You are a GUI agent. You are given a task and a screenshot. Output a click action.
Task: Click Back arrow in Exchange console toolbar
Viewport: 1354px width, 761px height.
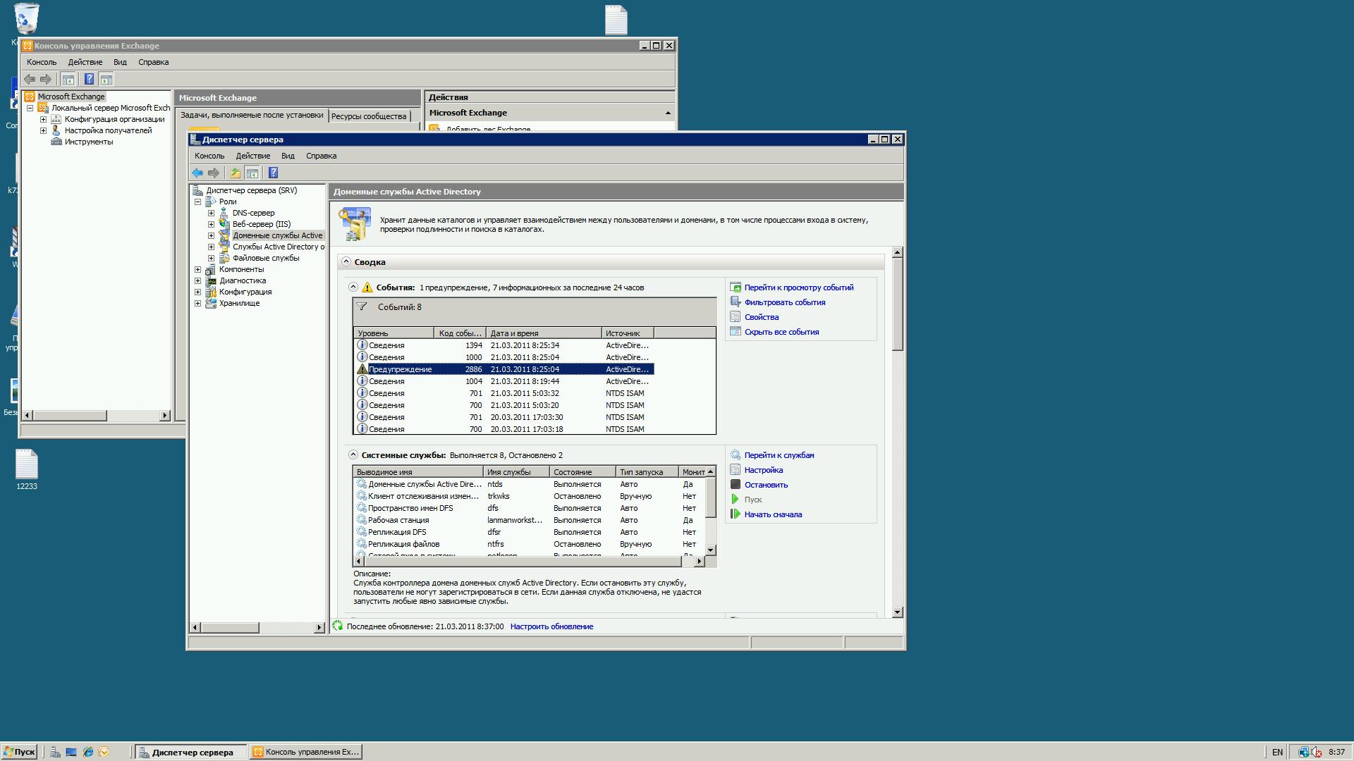pyautogui.click(x=30, y=79)
